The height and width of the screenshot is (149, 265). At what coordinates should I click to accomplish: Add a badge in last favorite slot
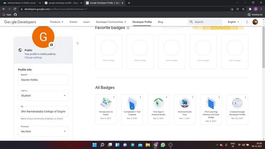235,52
